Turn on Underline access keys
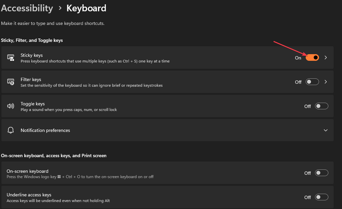Viewport: 342px width, 209px height. 322,197
